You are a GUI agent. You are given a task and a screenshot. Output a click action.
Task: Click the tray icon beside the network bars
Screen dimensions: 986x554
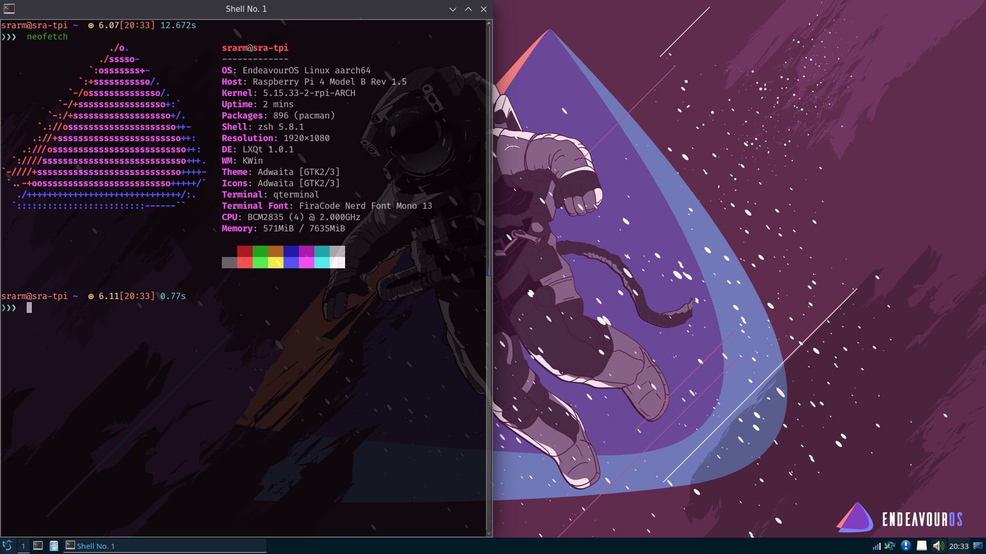pos(890,546)
